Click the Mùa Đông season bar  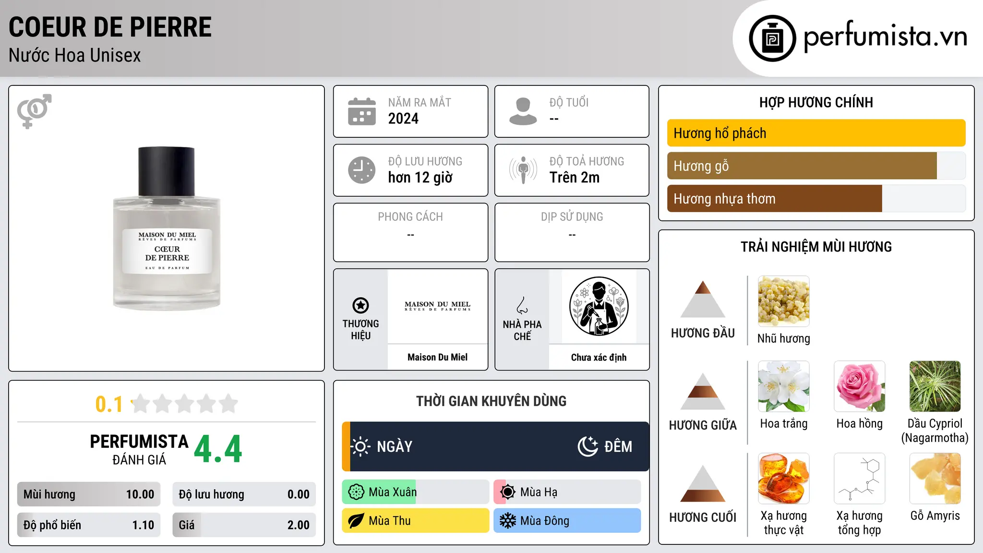pos(567,521)
